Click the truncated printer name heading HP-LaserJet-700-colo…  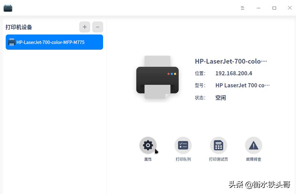click(x=231, y=61)
